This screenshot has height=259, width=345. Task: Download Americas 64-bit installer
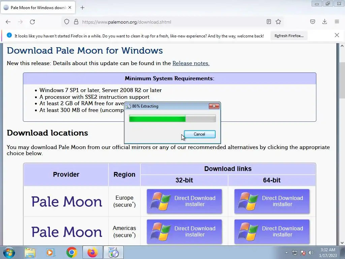[x=272, y=231]
